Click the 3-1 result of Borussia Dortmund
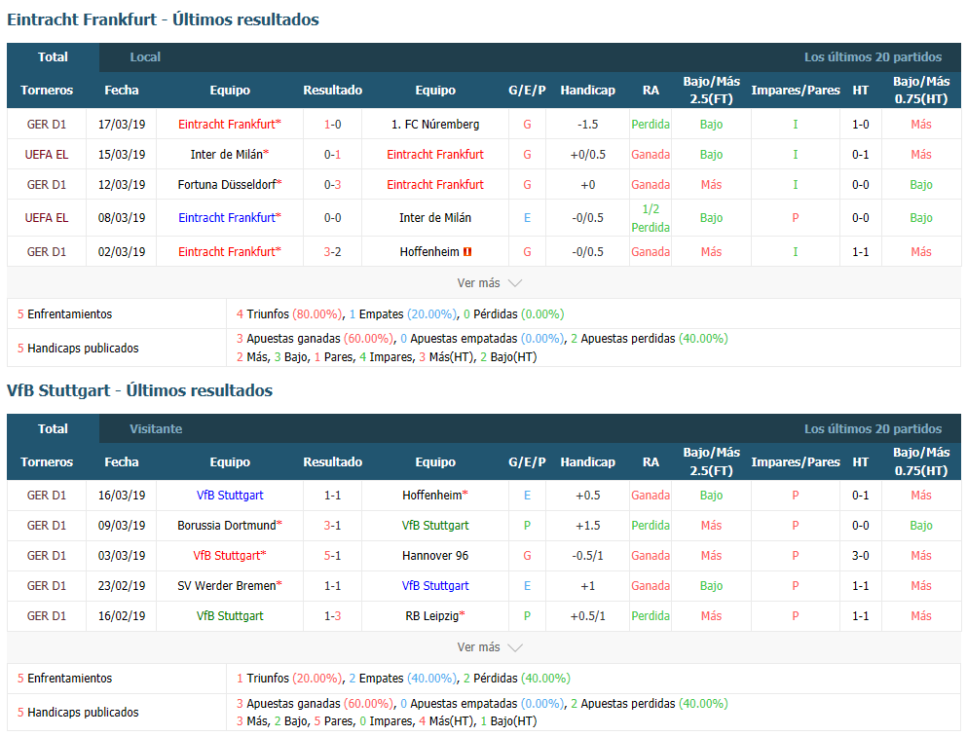Image resolution: width=967 pixels, height=736 pixels. point(332,526)
